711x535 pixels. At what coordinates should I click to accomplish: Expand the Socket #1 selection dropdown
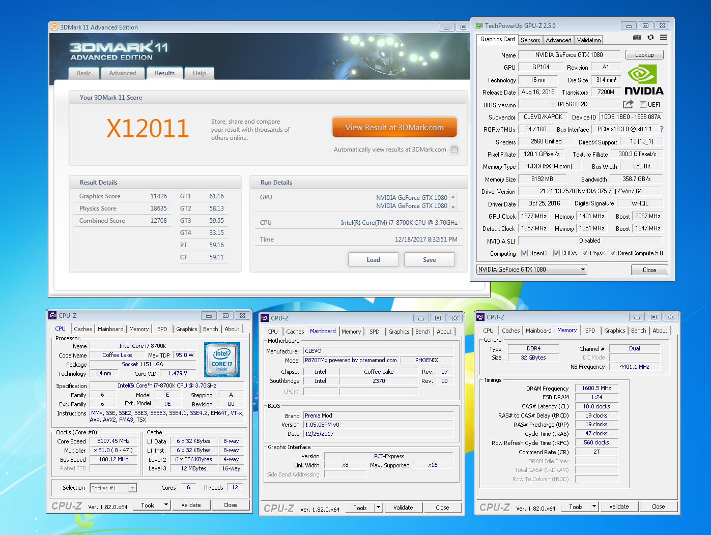pos(132,488)
